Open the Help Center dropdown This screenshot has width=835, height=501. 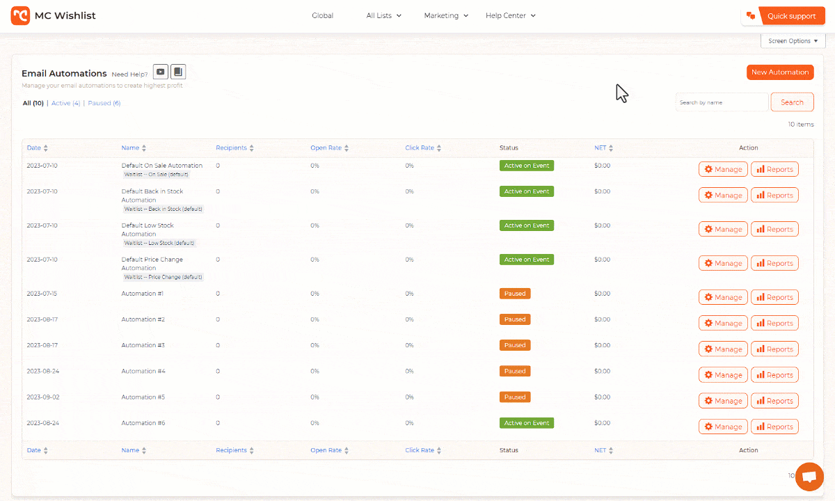510,15
